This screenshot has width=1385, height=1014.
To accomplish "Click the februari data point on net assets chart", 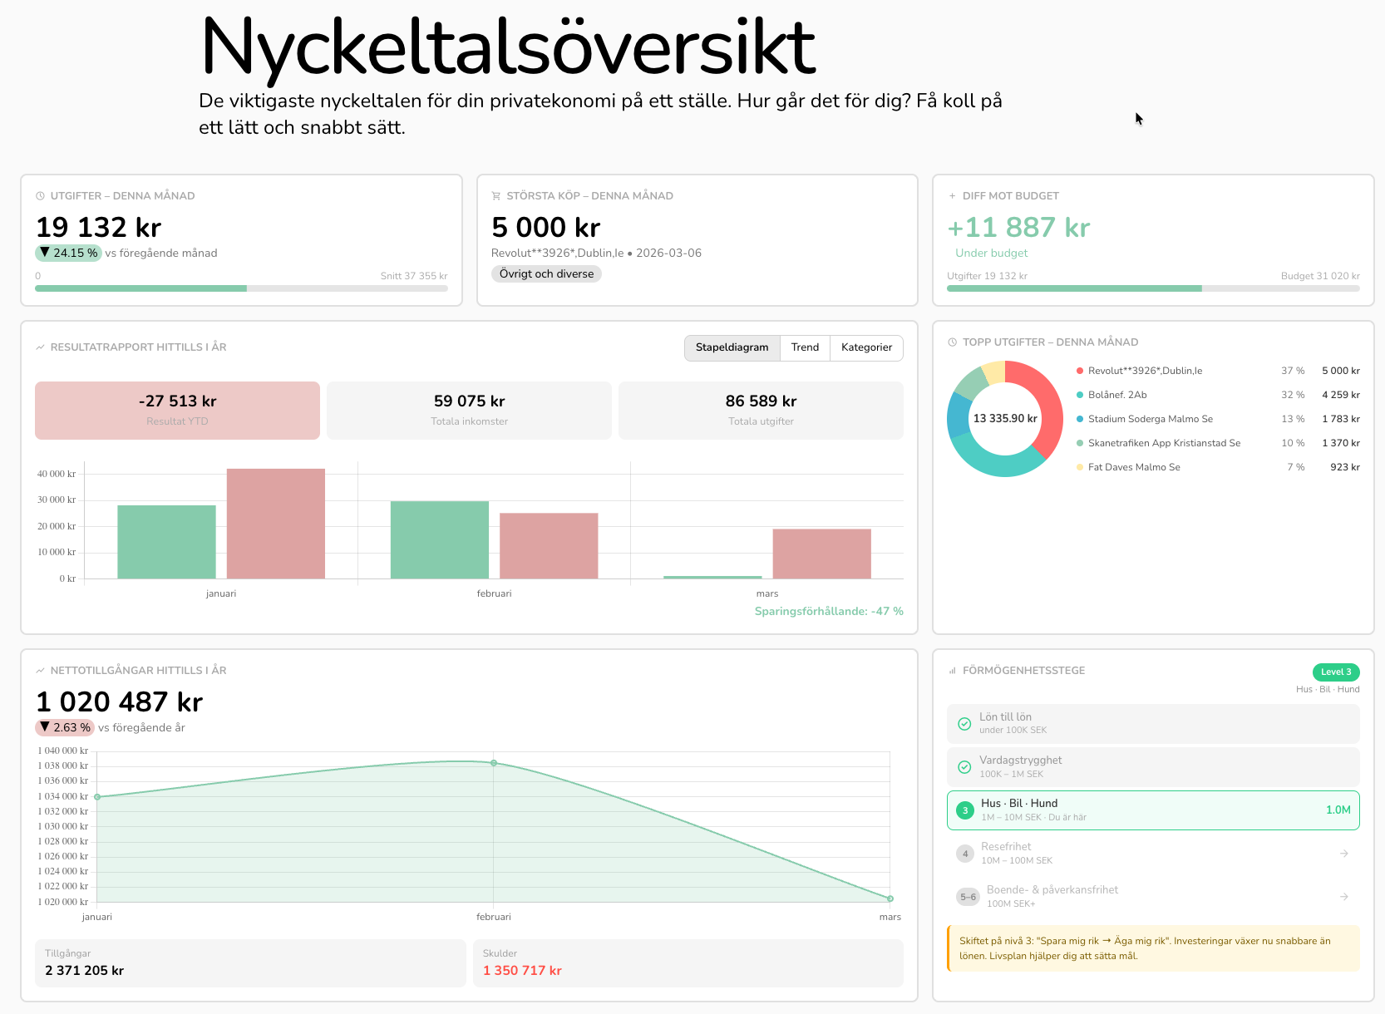I will point(494,763).
